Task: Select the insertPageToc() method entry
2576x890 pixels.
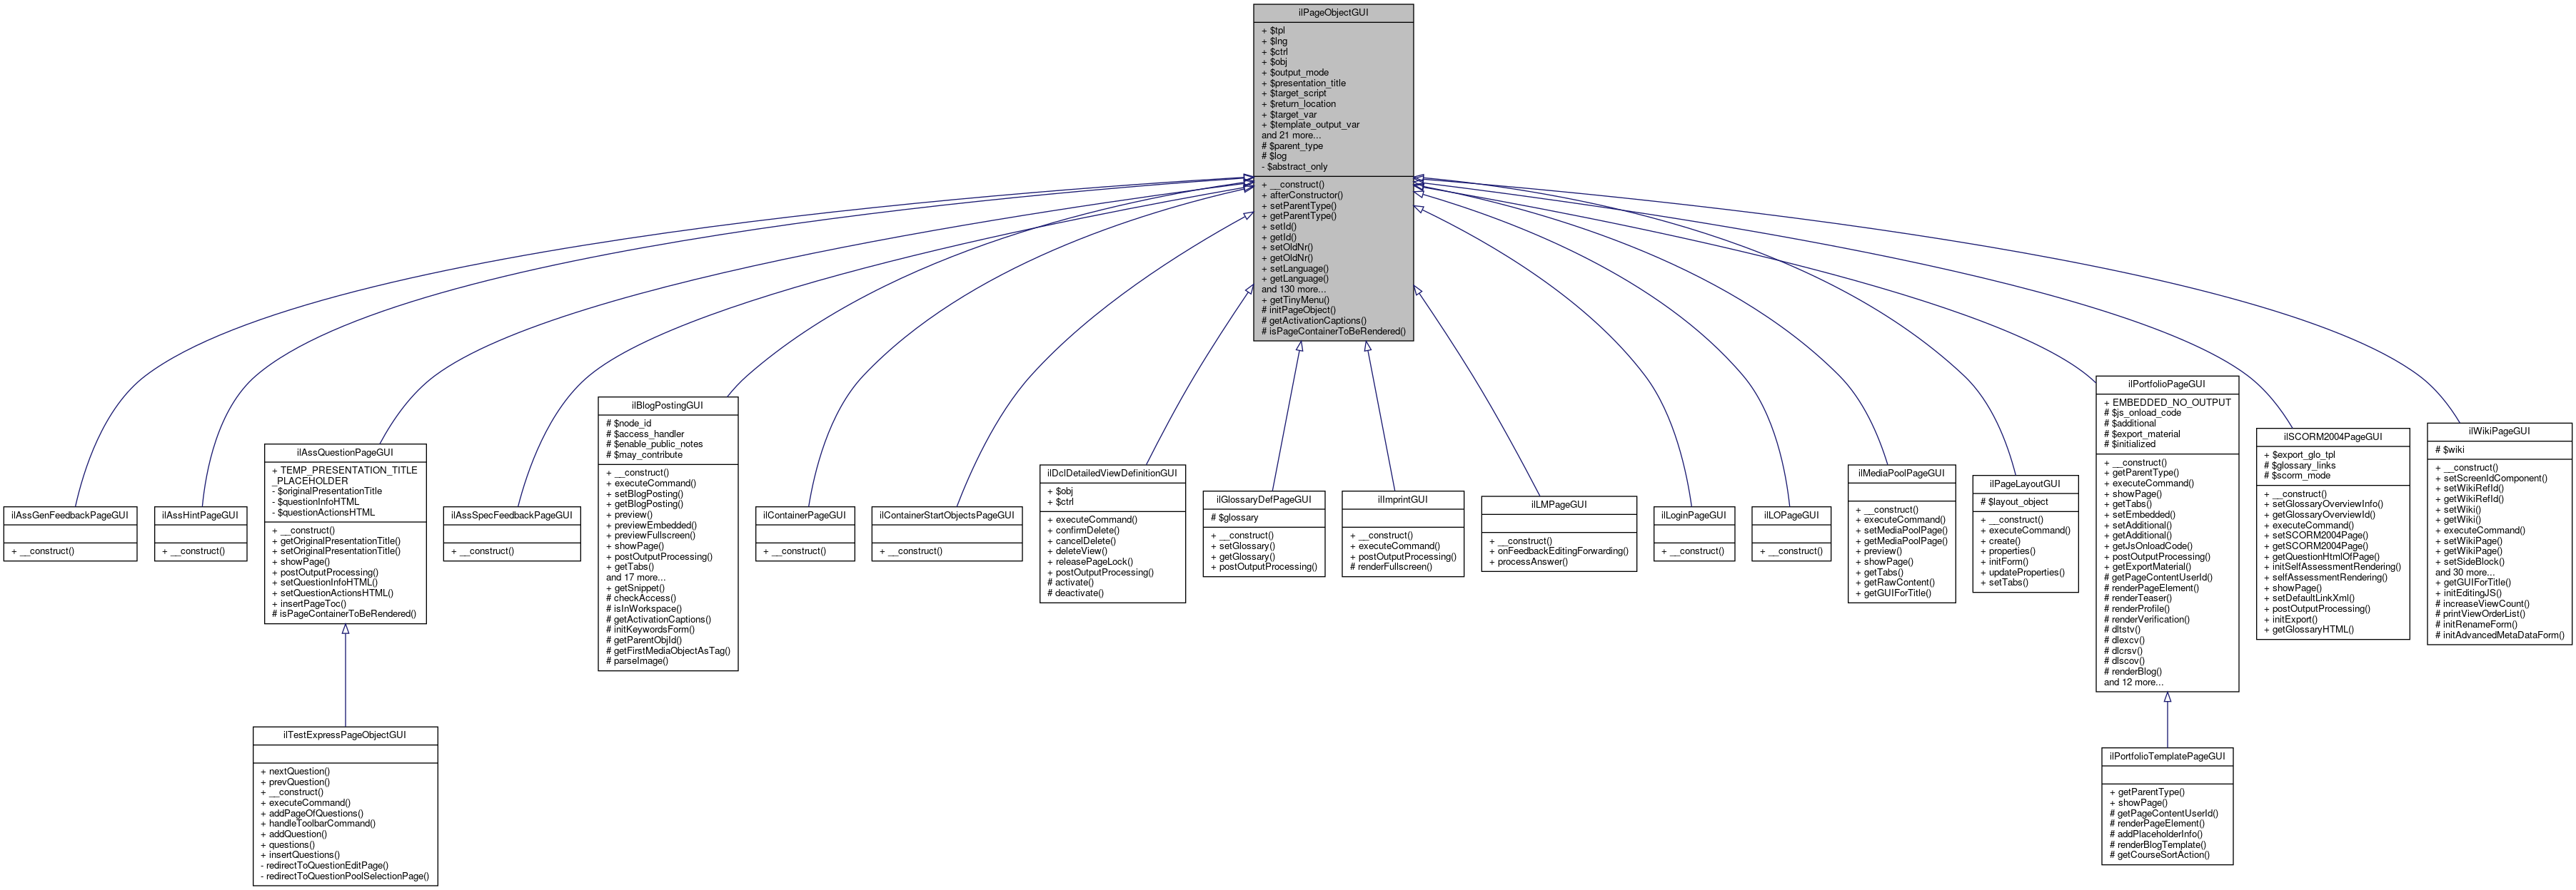Action: click(x=309, y=603)
